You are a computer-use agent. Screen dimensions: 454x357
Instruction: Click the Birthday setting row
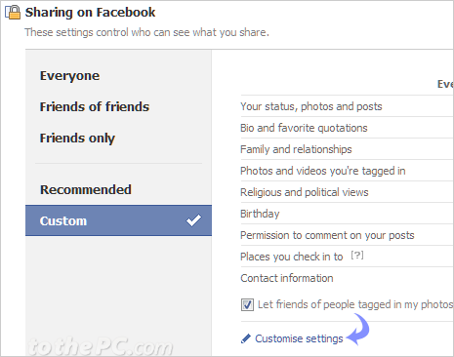(347, 214)
